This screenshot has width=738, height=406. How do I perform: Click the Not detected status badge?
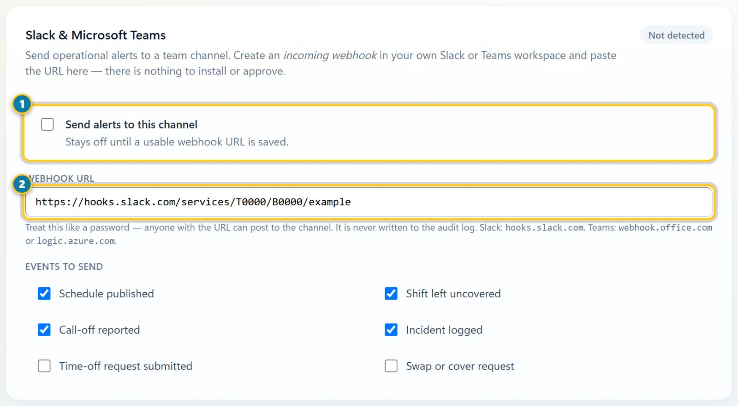676,35
